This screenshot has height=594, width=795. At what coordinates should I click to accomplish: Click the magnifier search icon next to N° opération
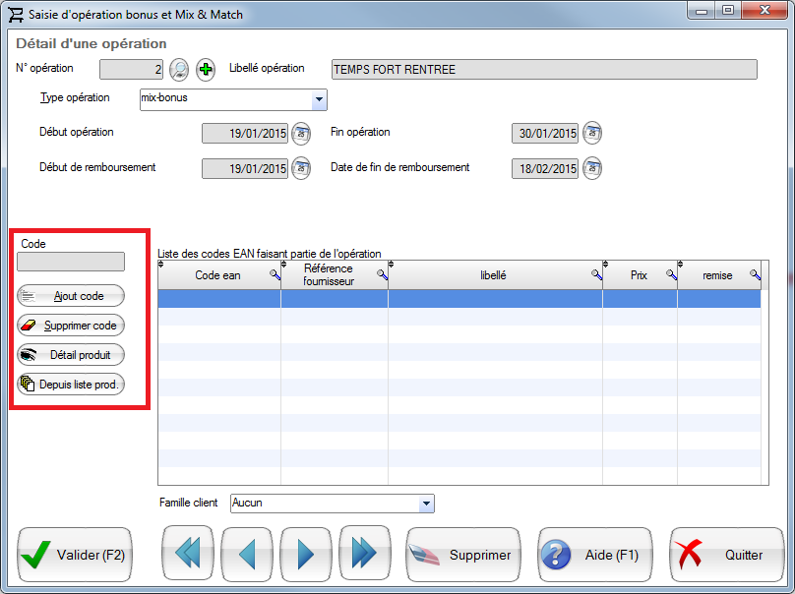pyautogui.click(x=179, y=70)
